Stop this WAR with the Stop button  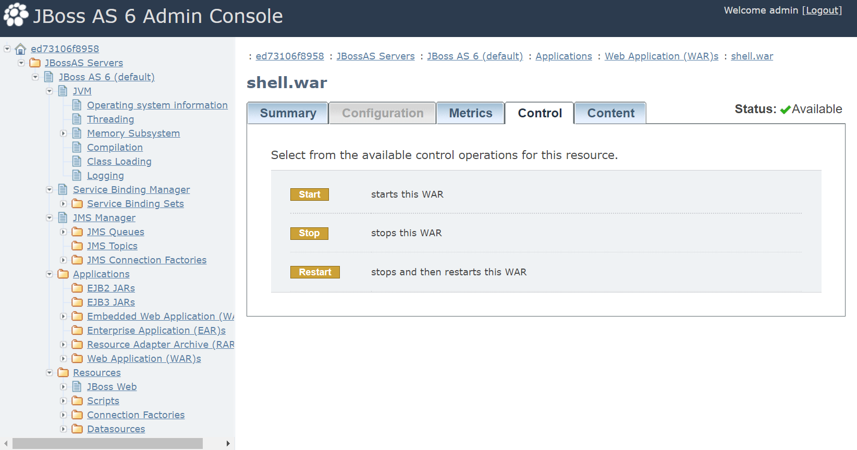pyautogui.click(x=309, y=233)
